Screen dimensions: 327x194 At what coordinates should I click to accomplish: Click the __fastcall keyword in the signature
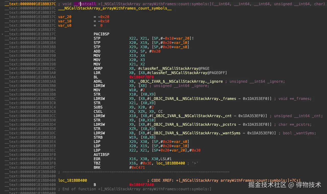coord(85,4)
